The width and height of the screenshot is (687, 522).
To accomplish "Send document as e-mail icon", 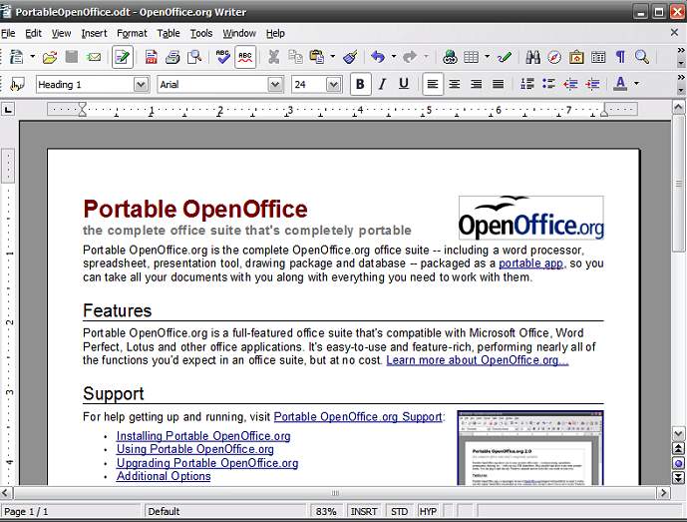I will tap(94, 57).
